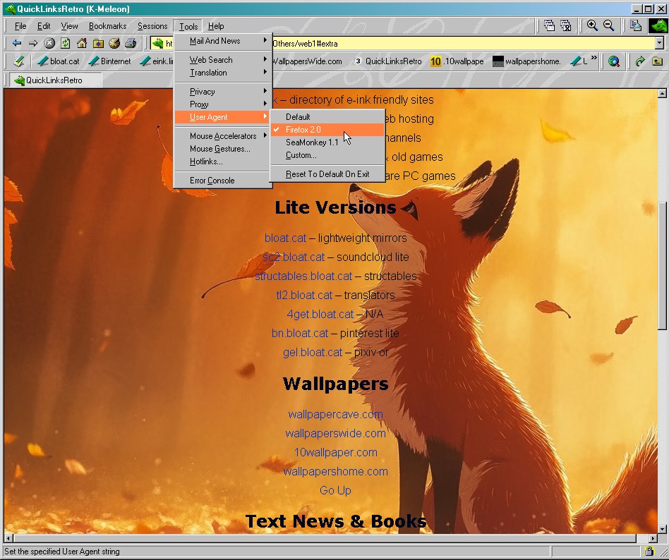Click the Zoom Out magnifier icon
Image resolution: width=669 pixels, height=560 pixels.
[x=608, y=25]
